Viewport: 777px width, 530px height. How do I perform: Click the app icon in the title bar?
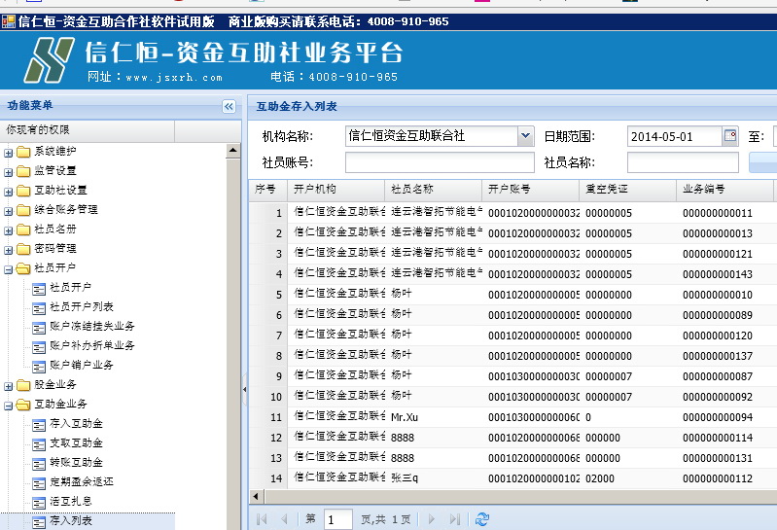8,21
